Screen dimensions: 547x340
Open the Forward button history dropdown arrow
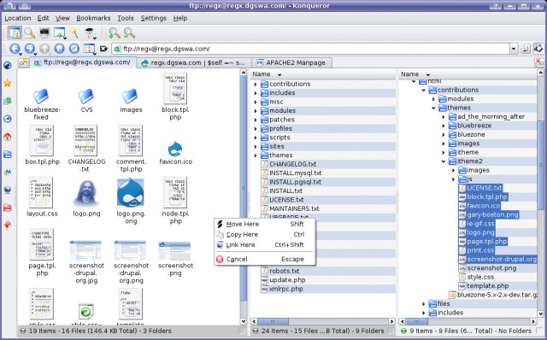click(x=36, y=53)
